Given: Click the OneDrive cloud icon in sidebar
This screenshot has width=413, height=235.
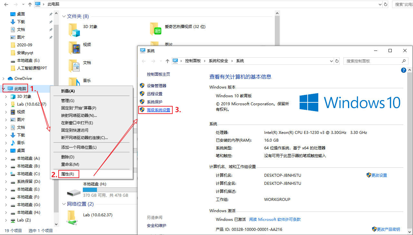Looking at the screenshot, I should (10, 78).
